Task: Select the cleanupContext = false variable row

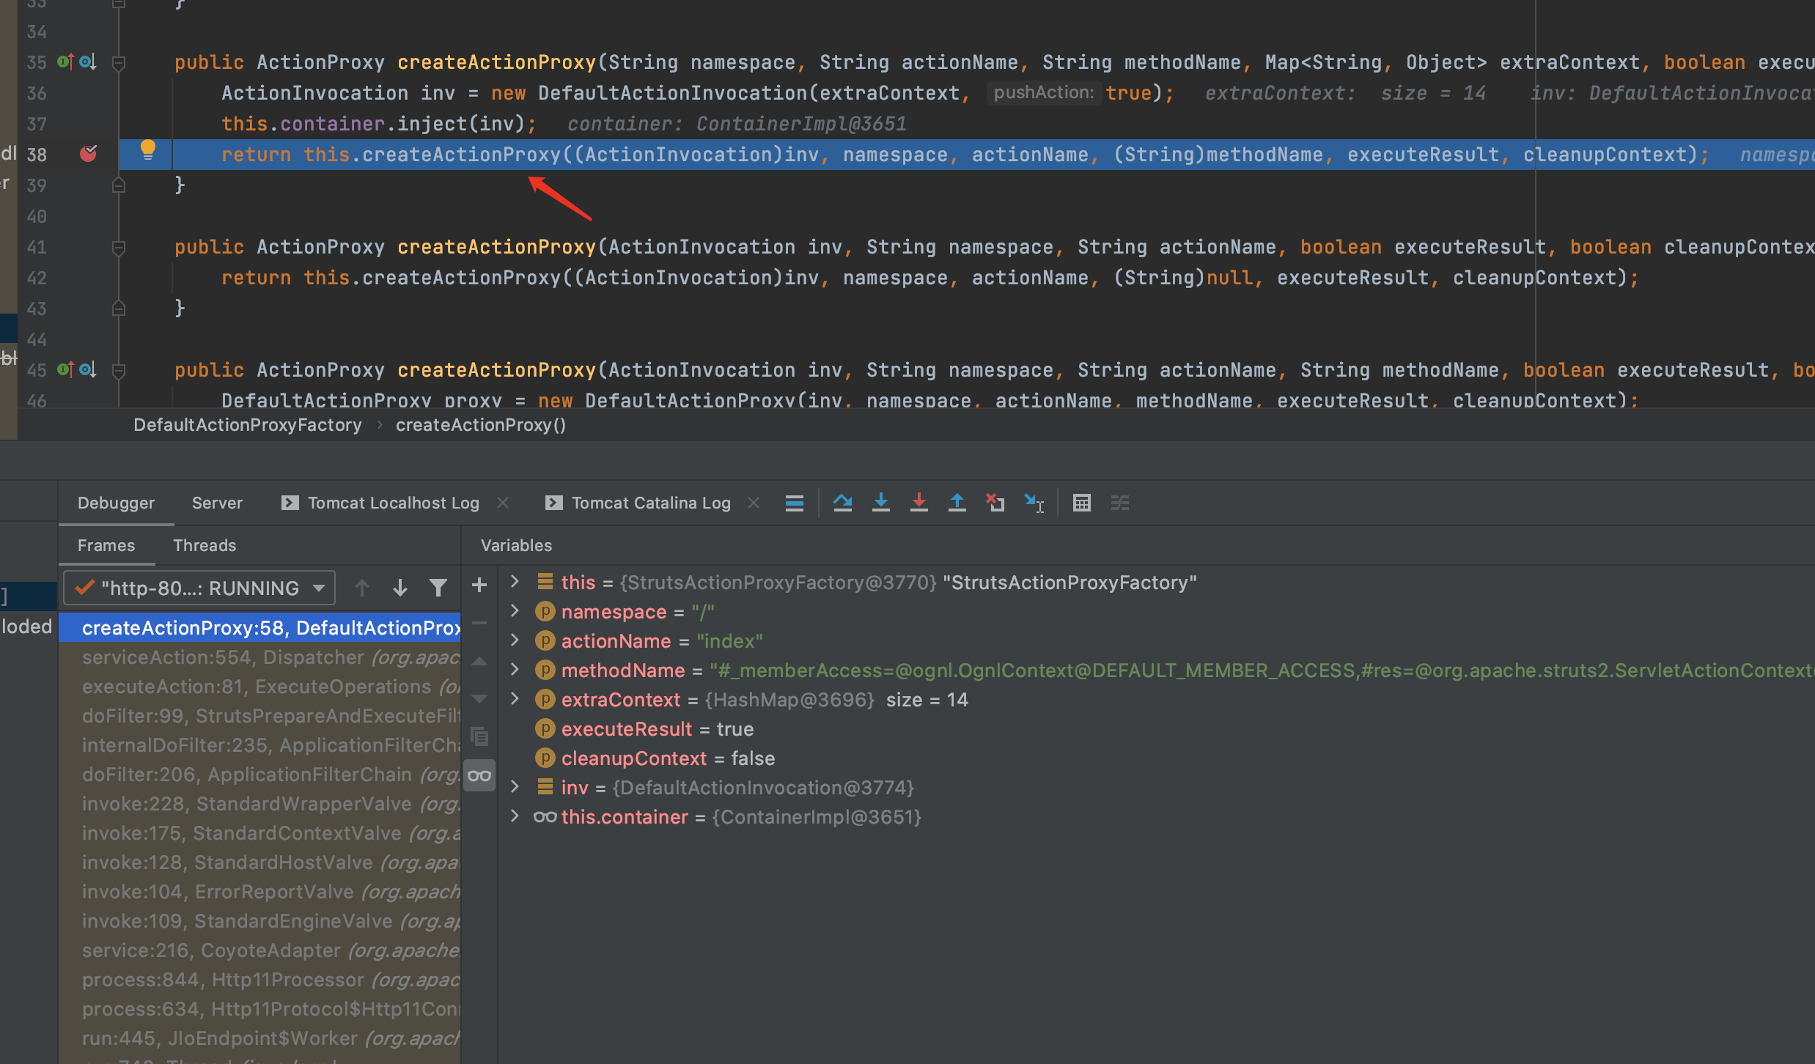Action: tap(1156, 758)
